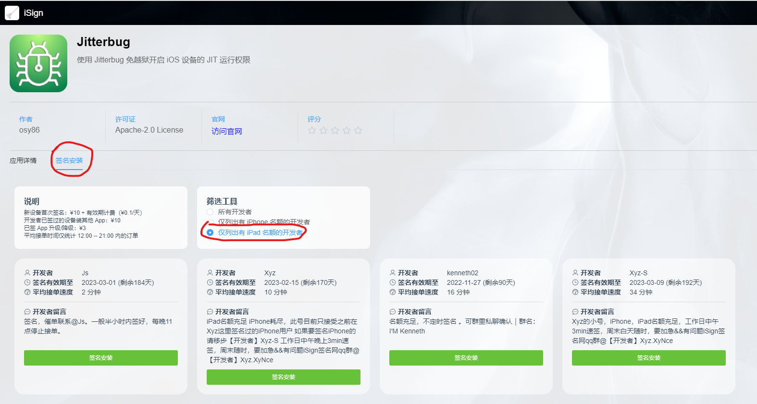Click expiry date 2022-11-27 (剩余90天)

[481, 282]
